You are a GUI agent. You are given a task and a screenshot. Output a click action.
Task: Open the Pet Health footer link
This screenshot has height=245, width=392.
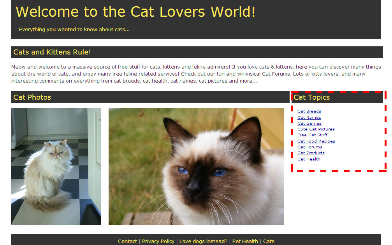245,241
